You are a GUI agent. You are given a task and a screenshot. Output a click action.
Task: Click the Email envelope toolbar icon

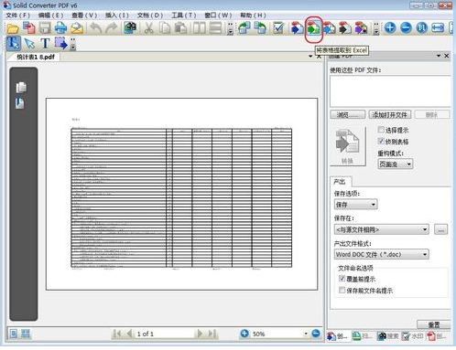click(77, 28)
